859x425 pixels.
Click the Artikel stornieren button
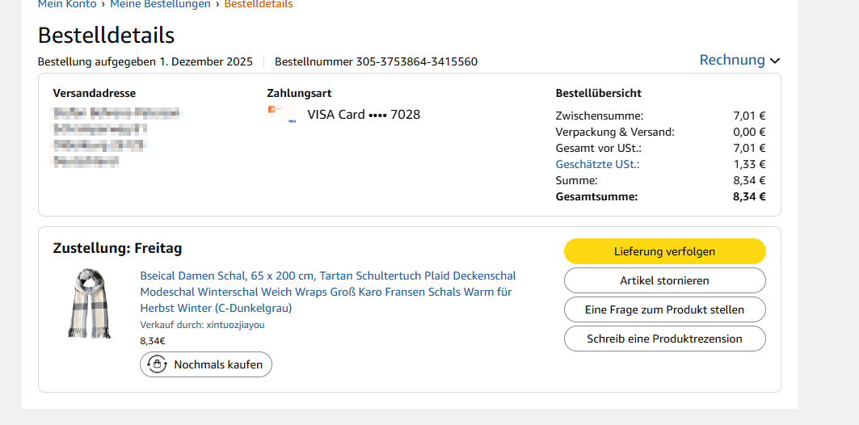(664, 280)
